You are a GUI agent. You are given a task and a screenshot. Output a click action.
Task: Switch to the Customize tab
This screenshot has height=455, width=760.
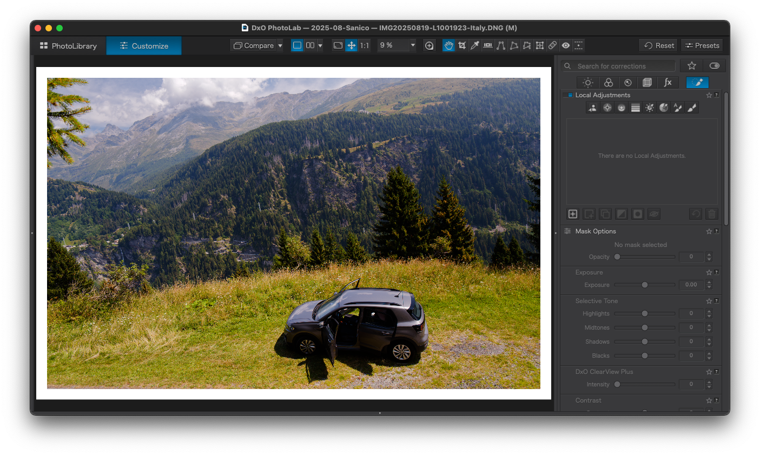[x=144, y=46]
